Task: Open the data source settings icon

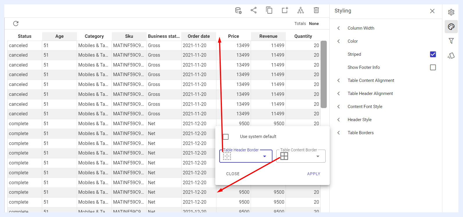Action: tap(238, 10)
